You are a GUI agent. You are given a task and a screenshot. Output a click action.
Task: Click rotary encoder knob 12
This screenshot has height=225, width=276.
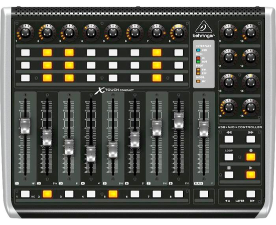(x=250, y=57)
